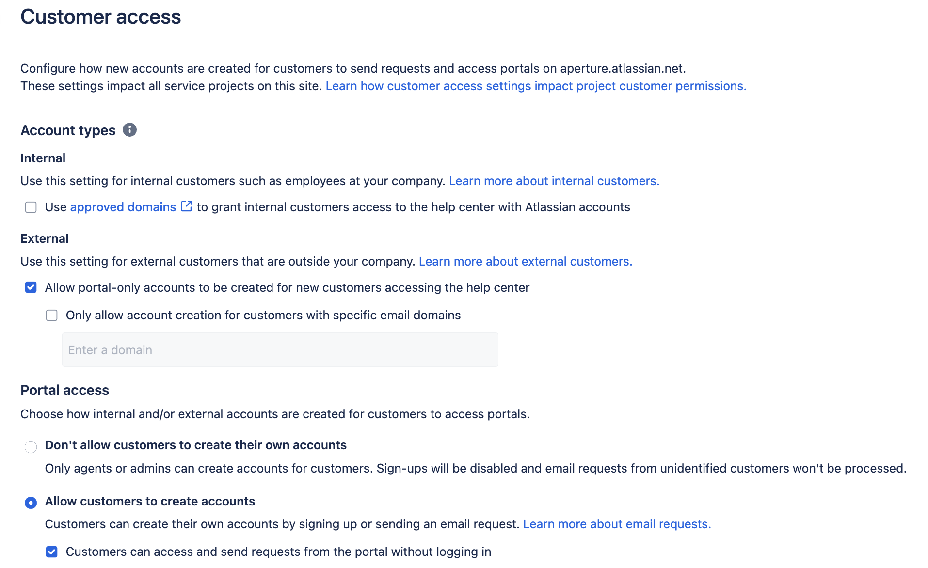Disable portal-only accounts for new customers
The height and width of the screenshot is (568, 928).
(x=31, y=287)
